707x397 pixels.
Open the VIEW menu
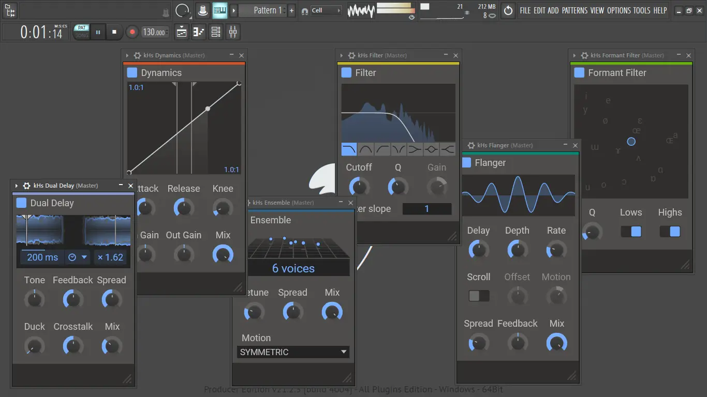(x=597, y=10)
